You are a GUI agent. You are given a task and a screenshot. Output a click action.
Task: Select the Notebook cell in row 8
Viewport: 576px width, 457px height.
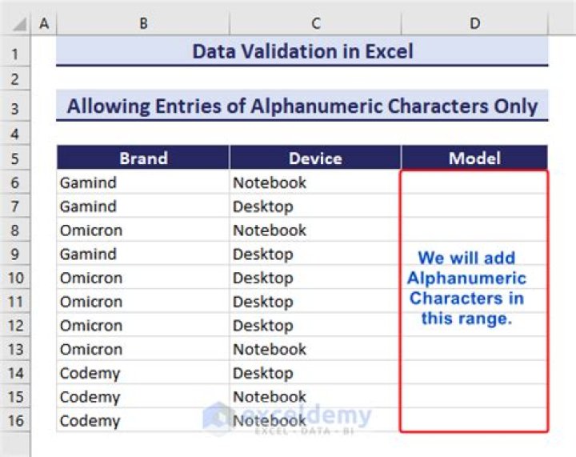pyautogui.click(x=315, y=231)
